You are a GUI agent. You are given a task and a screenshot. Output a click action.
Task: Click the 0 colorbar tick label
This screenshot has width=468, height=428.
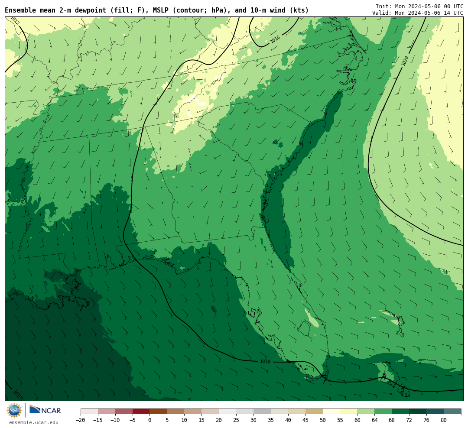(x=149, y=420)
